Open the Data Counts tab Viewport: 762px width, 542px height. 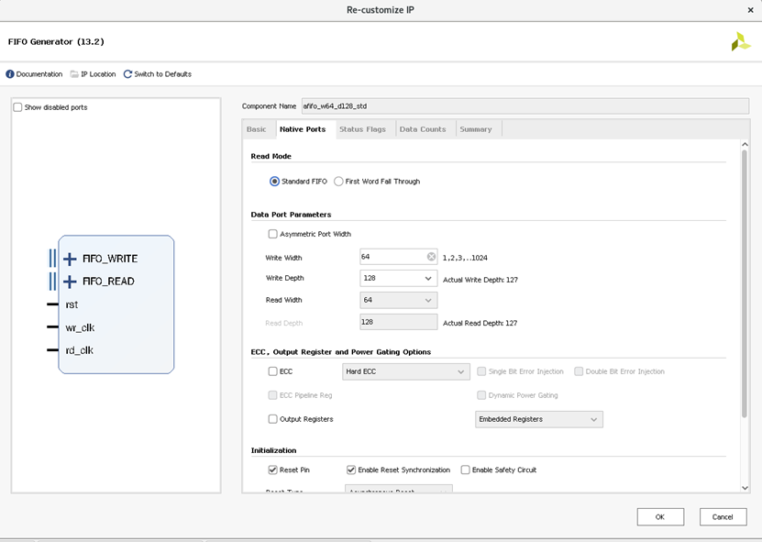click(423, 129)
